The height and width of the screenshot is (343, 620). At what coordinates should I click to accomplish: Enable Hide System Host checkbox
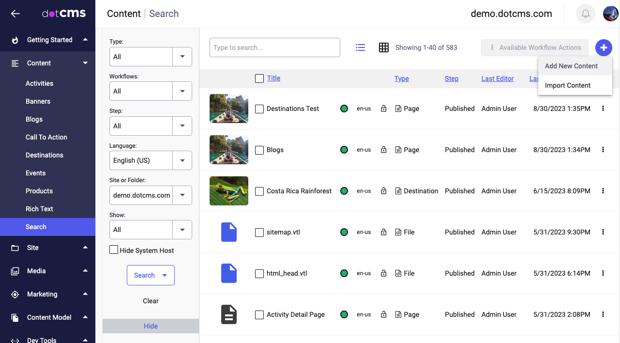click(x=114, y=250)
